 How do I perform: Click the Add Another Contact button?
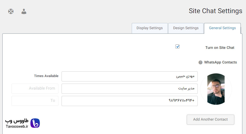[210, 120]
